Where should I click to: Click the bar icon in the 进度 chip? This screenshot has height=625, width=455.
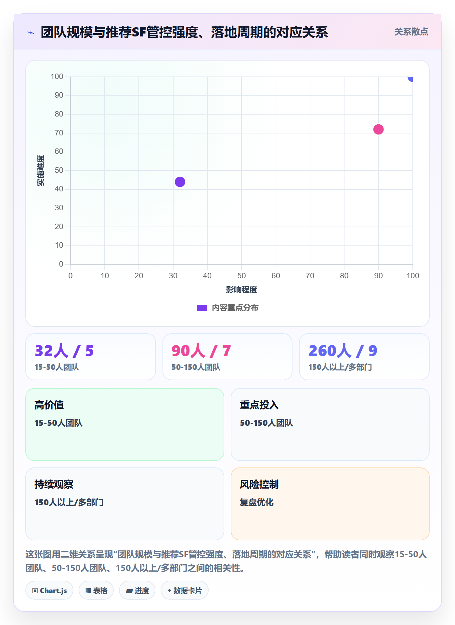[129, 591]
